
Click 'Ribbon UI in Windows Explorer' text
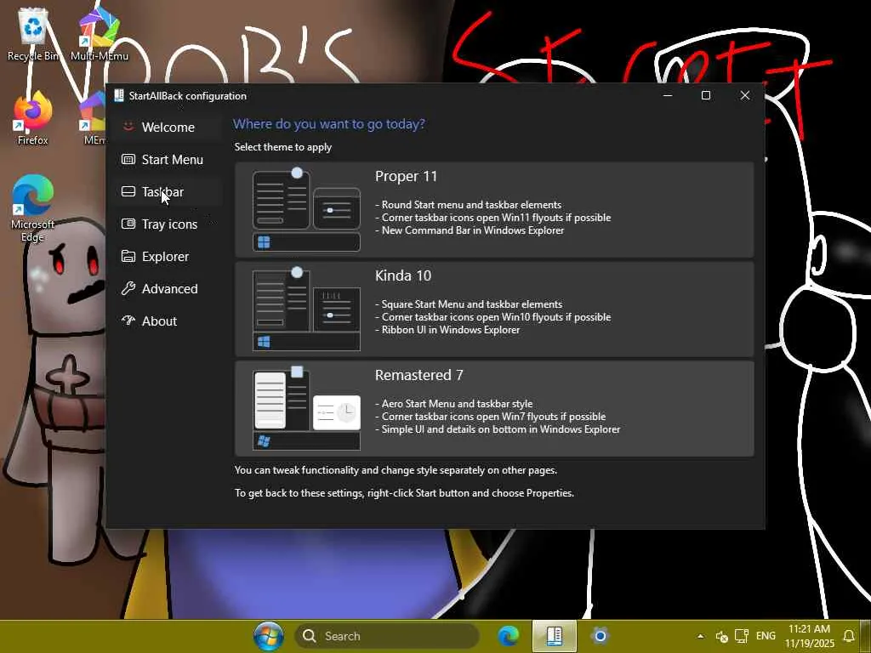coord(451,330)
